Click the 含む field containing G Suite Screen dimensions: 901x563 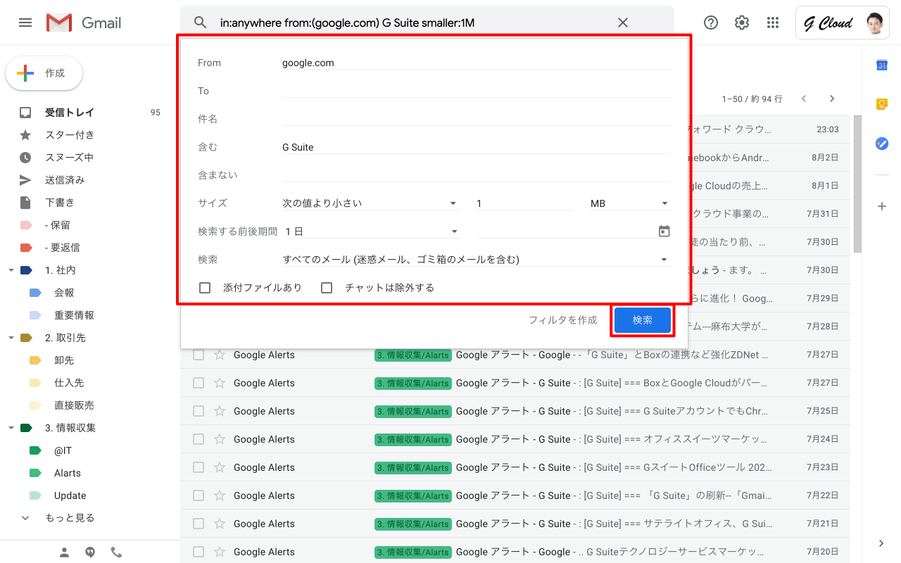[x=476, y=147]
